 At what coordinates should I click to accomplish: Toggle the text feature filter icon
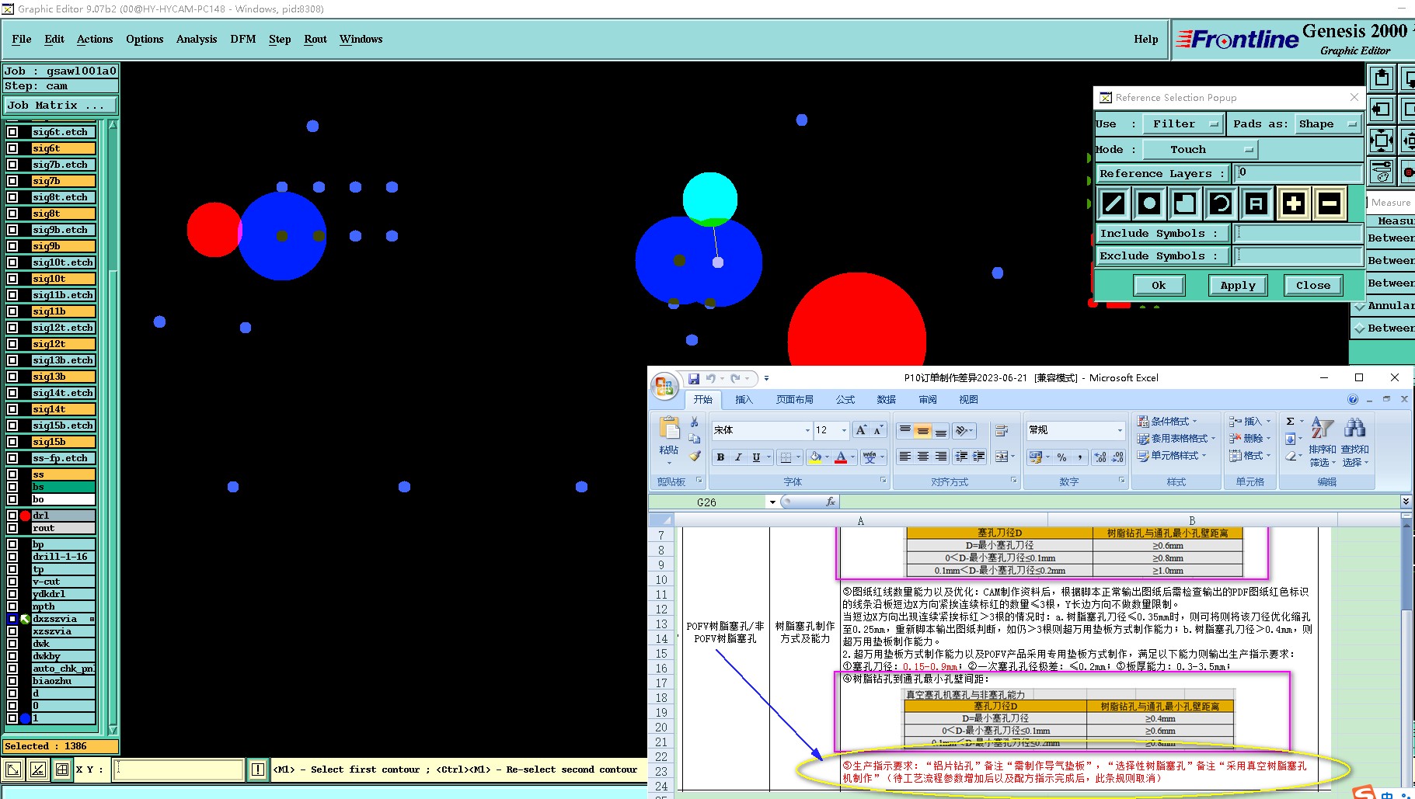[1256, 203]
